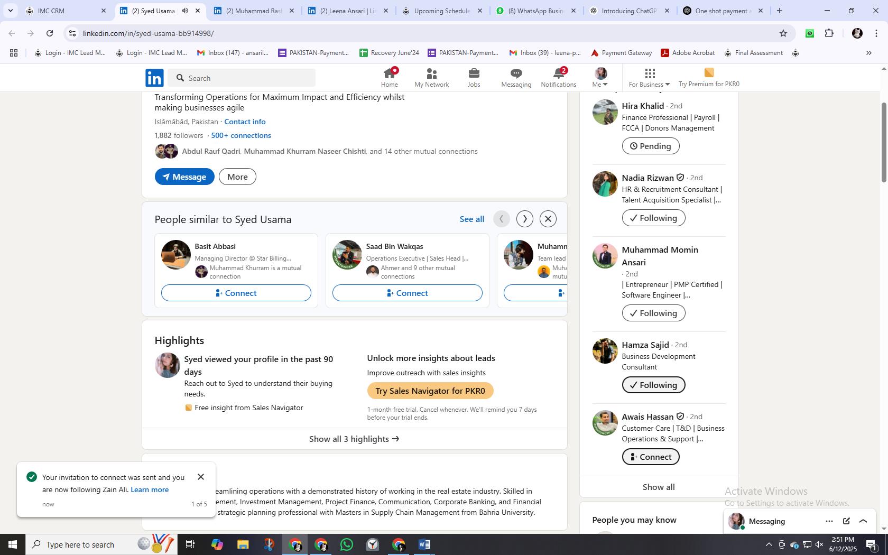The width and height of the screenshot is (888, 555).
Task: Open Windows Start menu
Action: point(13,544)
